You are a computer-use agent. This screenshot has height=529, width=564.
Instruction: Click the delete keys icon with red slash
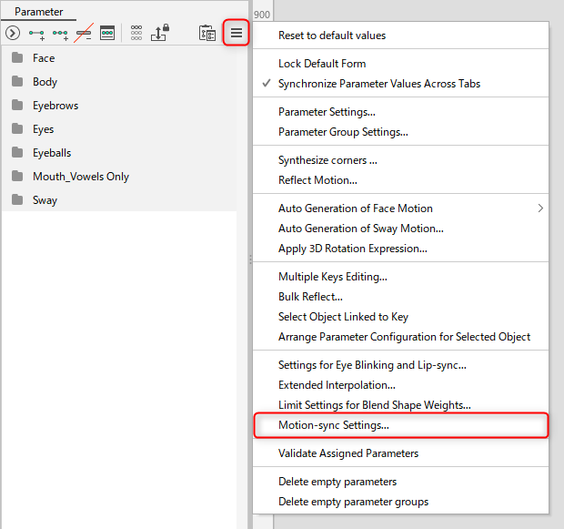84,33
